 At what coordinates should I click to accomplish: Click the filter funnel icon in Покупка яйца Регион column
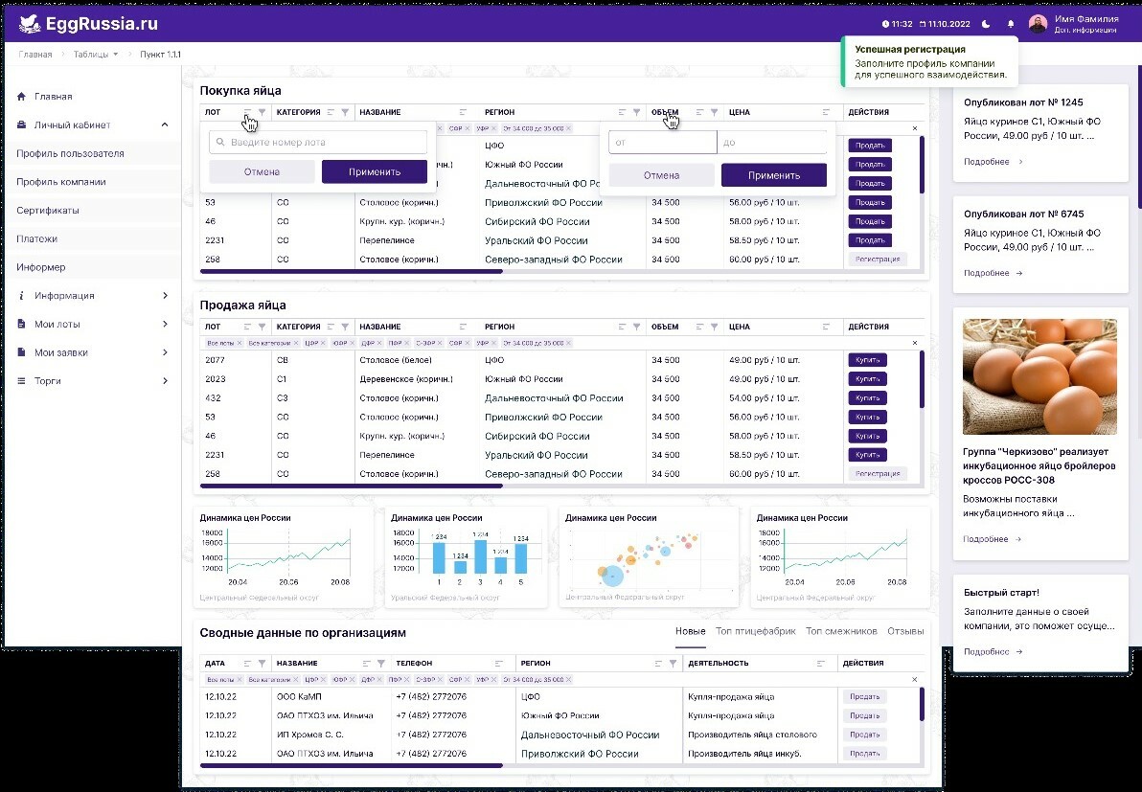click(636, 112)
